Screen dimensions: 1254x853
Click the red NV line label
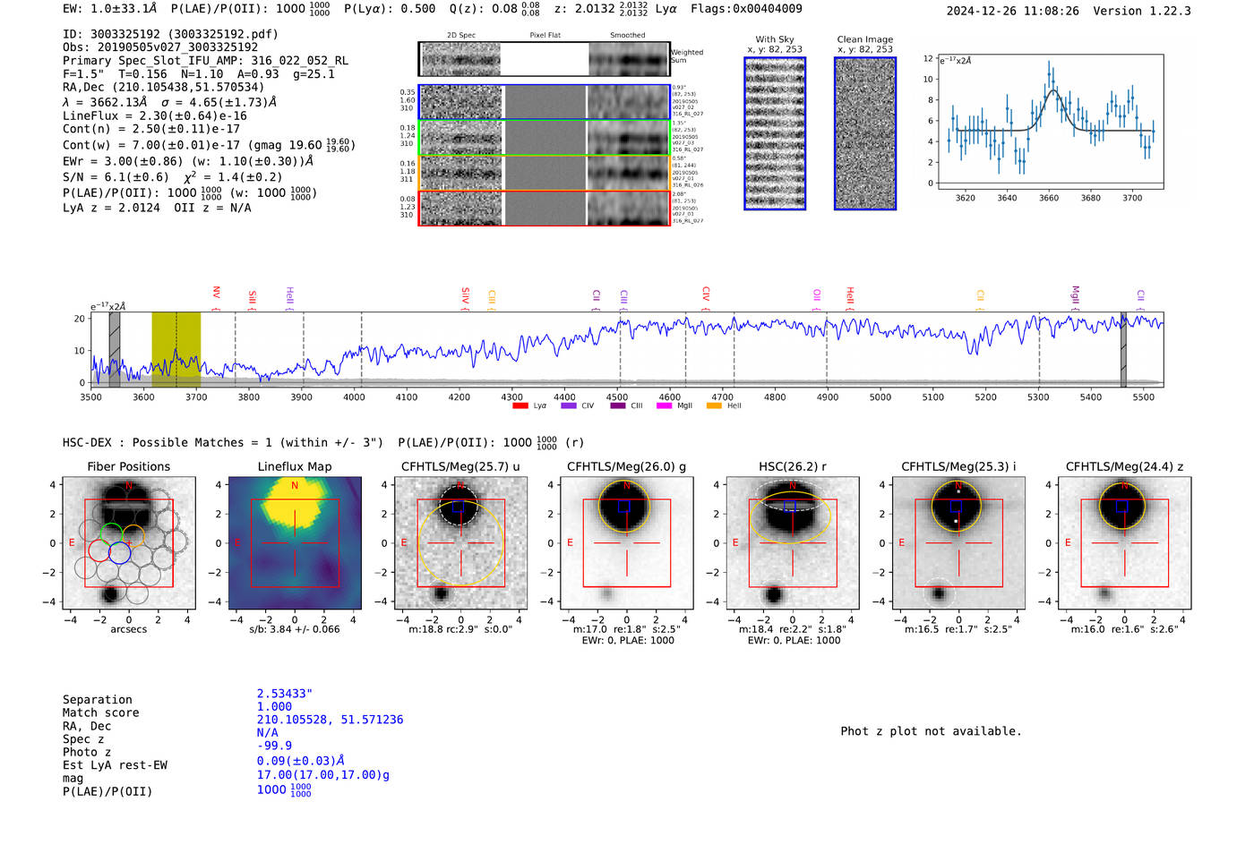coord(216,293)
